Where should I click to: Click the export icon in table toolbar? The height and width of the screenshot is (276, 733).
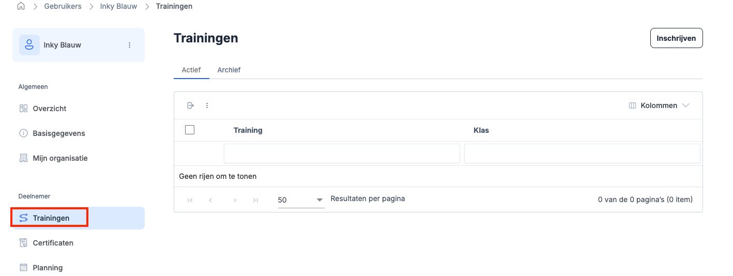(191, 105)
